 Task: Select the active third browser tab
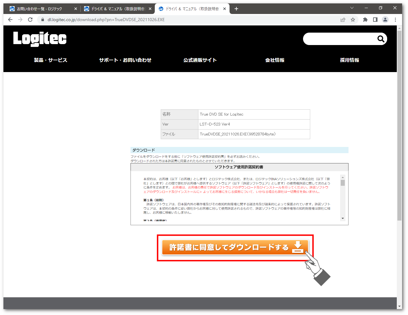(x=192, y=9)
